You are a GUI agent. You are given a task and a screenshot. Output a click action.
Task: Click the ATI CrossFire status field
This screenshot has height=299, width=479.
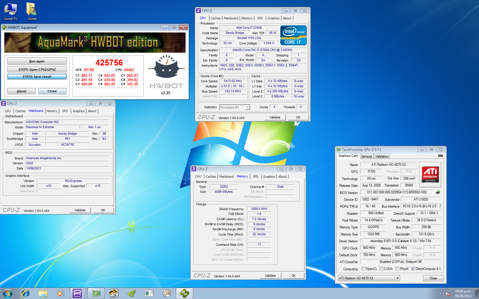click(x=400, y=262)
